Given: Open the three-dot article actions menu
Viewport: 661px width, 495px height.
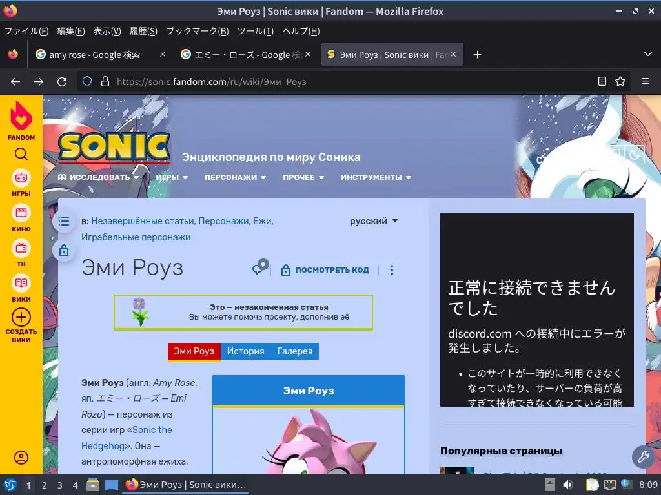Looking at the screenshot, I should 392,270.
